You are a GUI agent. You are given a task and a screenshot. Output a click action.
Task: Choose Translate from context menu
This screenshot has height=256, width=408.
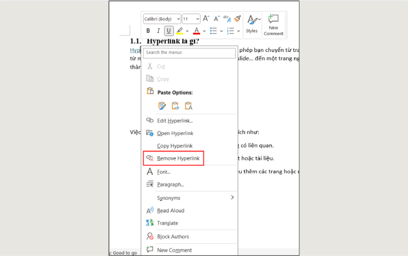(x=189, y=223)
